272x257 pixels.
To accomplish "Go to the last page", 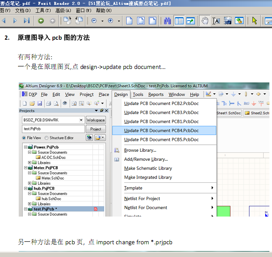I will (x=27, y=21).
